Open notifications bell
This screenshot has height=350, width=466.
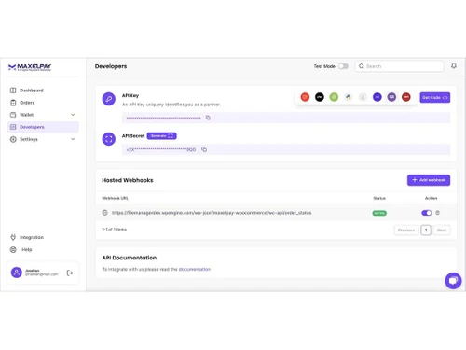point(454,65)
